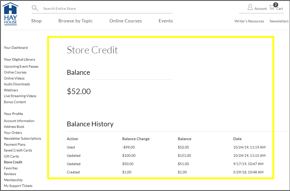Open the Account person icon
The width and height of the screenshot is (290, 191).
250,7
